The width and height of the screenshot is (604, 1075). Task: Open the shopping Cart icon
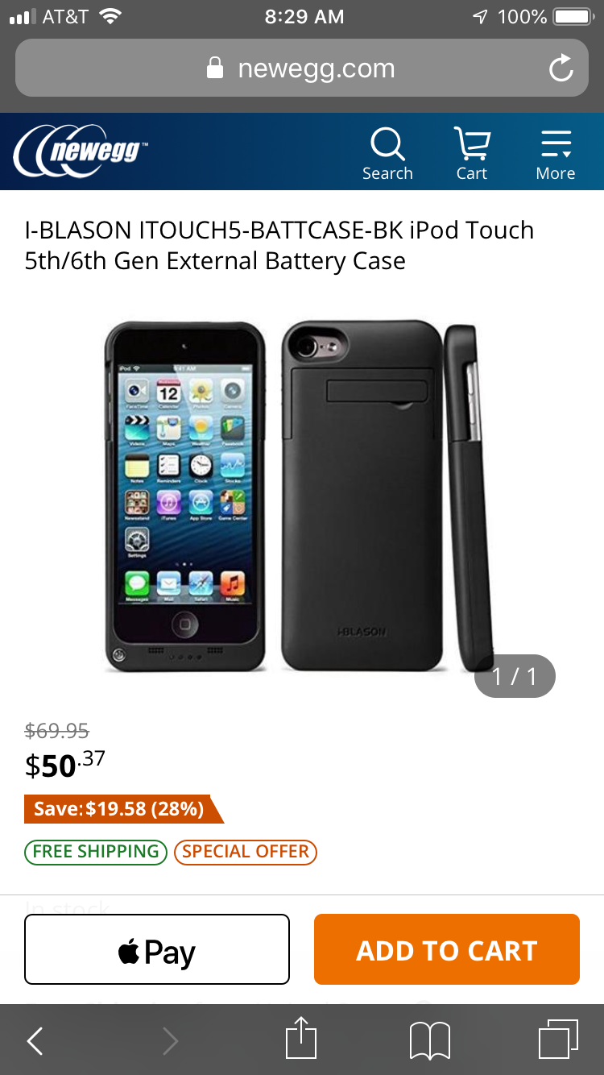point(471,153)
